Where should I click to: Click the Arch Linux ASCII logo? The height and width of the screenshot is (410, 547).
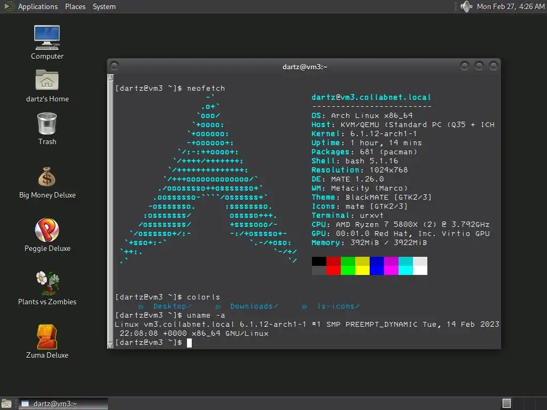click(x=209, y=179)
